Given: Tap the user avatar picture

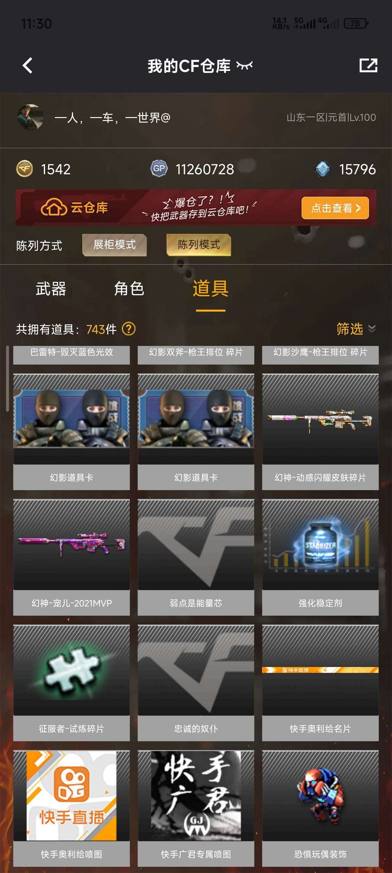Looking at the screenshot, I should (30, 117).
